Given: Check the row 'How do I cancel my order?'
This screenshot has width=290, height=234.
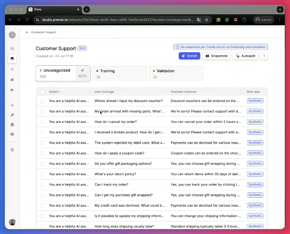Looking at the screenshot, I should coord(42,122).
